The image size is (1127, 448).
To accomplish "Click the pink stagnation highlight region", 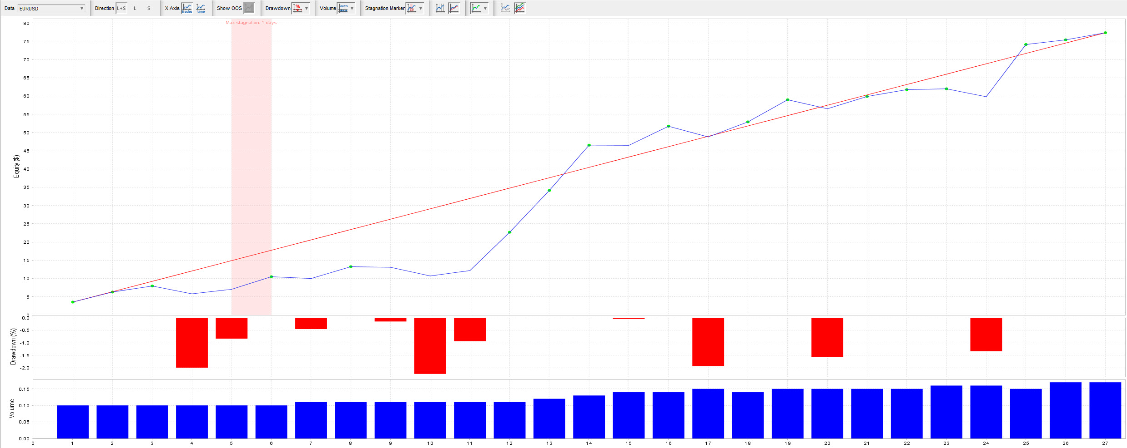I will coord(252,168).
